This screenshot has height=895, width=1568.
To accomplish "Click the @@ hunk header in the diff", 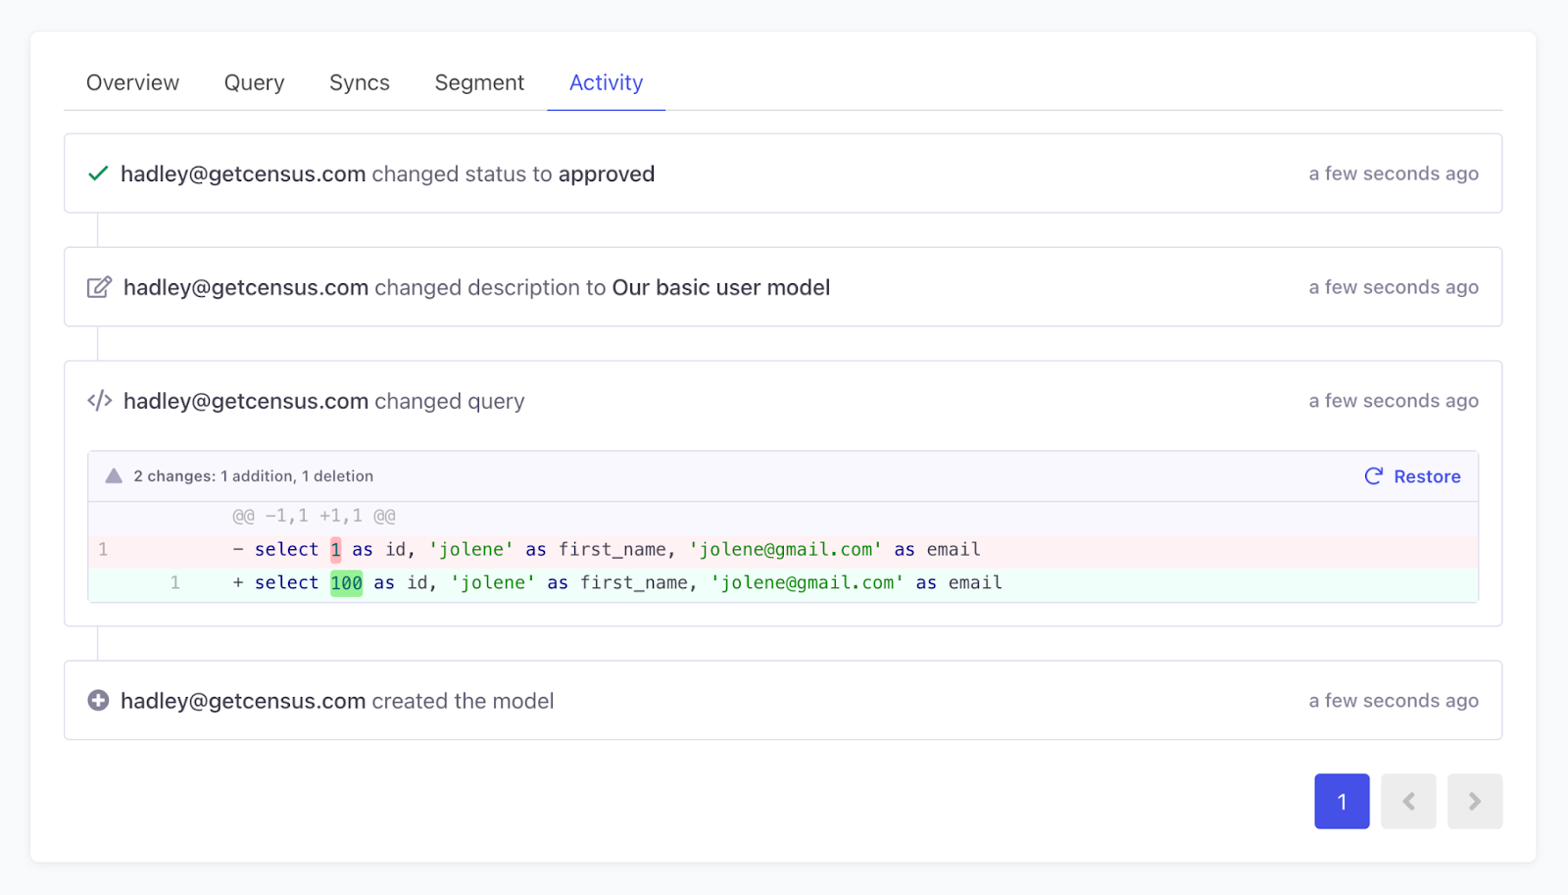I will click(x=312, y=515).
